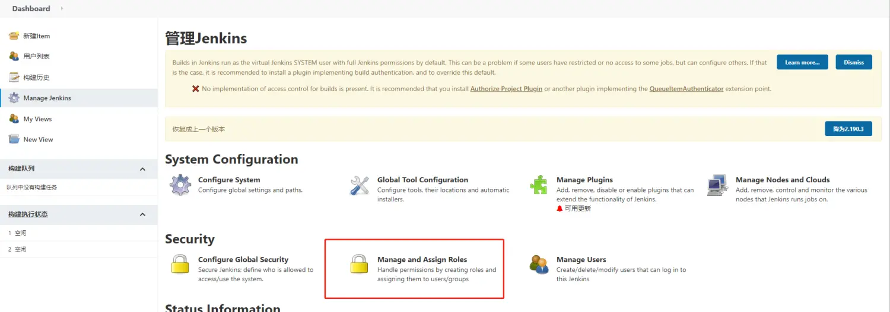Click the Manage Users people icon
The image size is (890, 312).
(x=539, y=264)
